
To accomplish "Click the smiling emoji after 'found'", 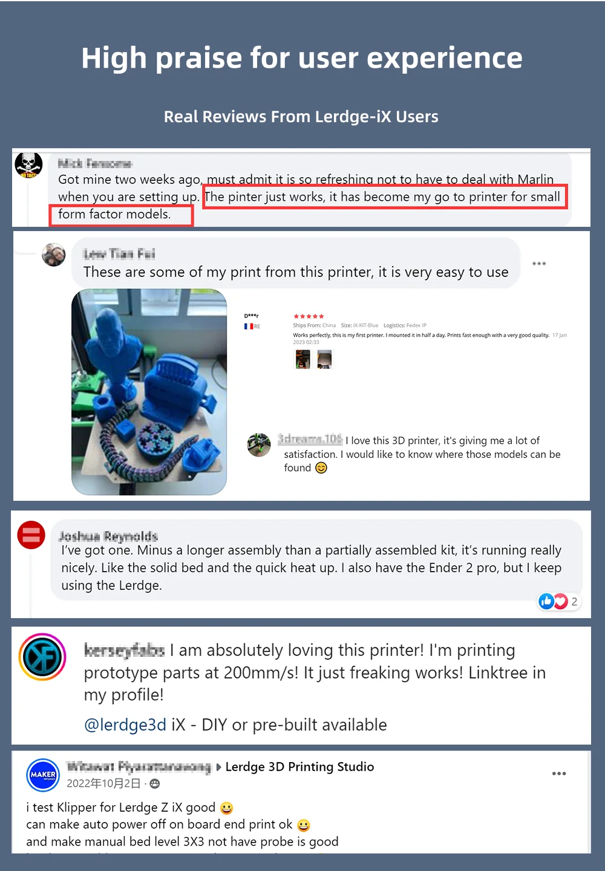I will (321, 468).
